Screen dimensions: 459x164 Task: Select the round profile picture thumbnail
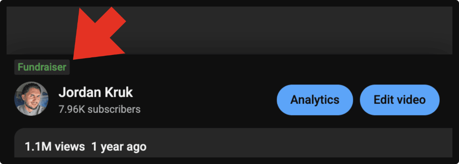tap(31, 98)
